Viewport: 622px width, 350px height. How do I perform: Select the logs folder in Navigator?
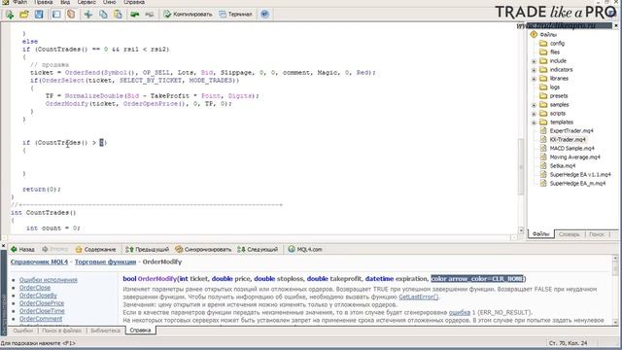(x=555, y=87)
